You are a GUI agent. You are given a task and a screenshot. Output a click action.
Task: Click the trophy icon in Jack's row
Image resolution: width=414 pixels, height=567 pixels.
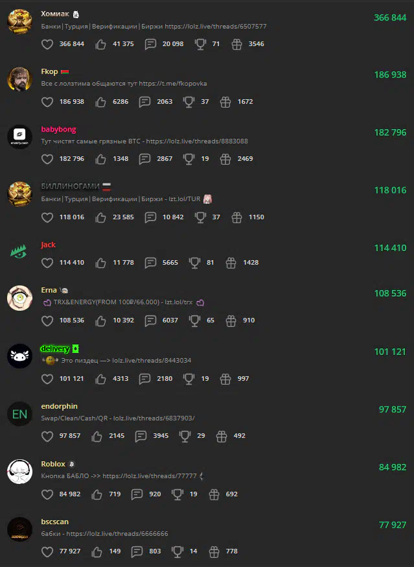(194, 263)
